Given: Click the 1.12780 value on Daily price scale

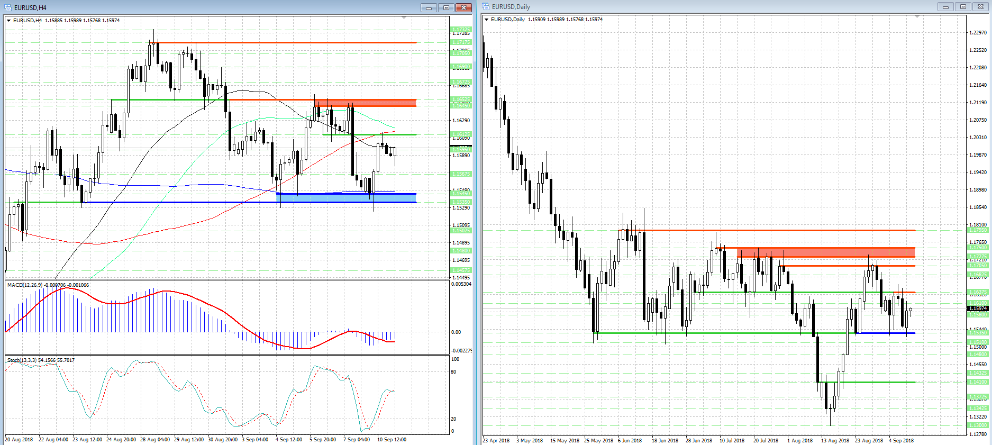Looking at the screenshot, I should tap(978, 434).
